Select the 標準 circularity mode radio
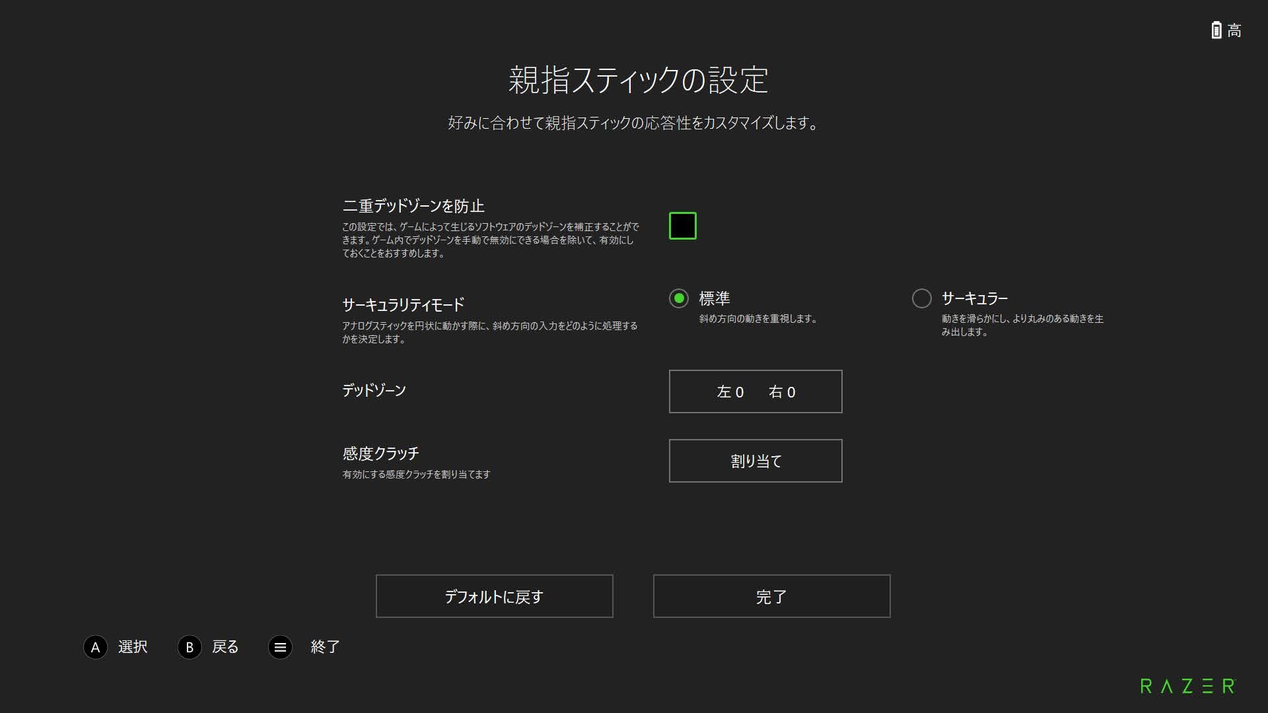Screen dimensions: 1268x713 pyautogui.click(x=679, y=298)
